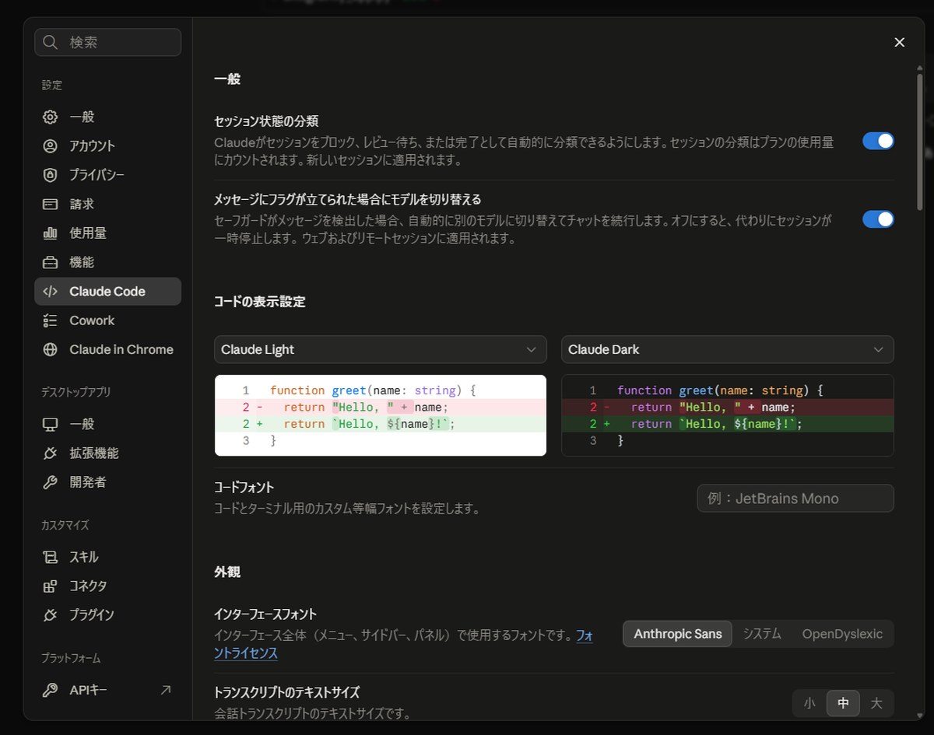Click the 外観 section heading
The width and height of the screenshot is (934, 735).
coord(227,572)
